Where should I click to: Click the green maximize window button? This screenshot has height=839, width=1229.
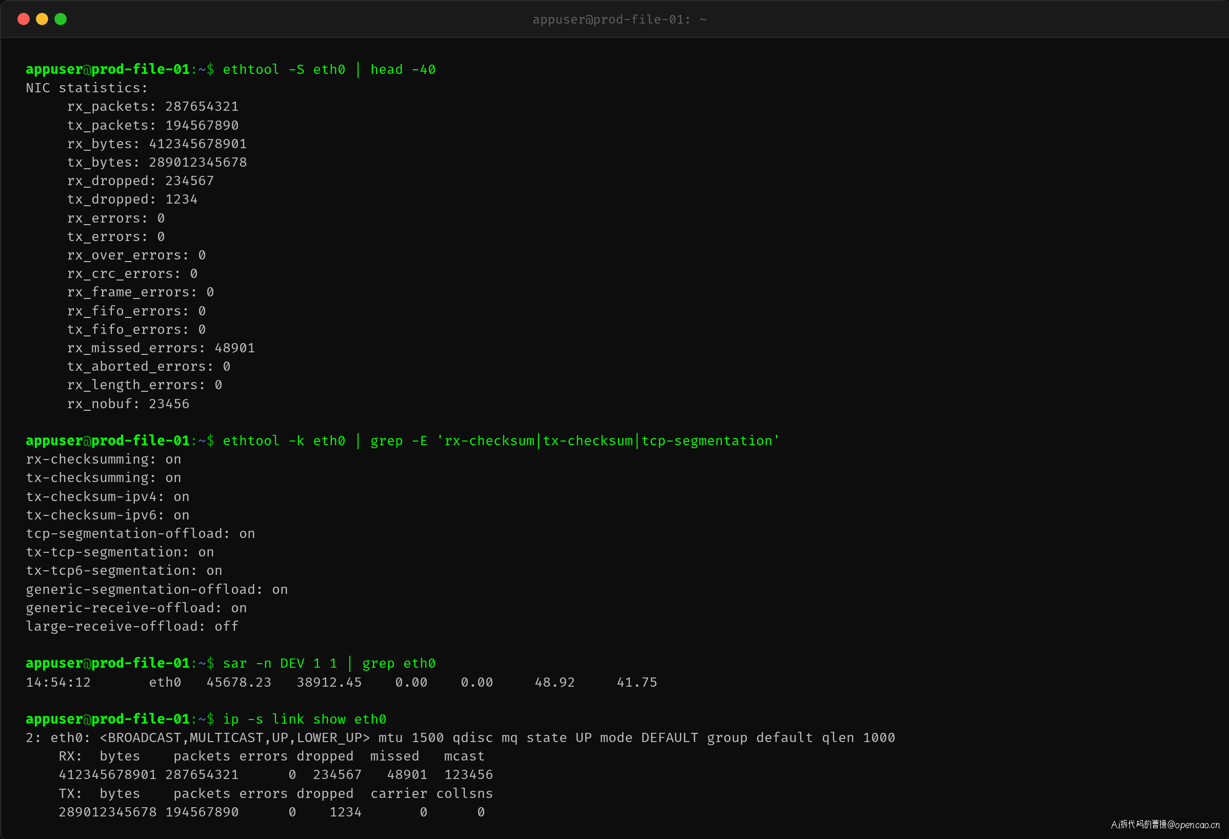[61, 19]
